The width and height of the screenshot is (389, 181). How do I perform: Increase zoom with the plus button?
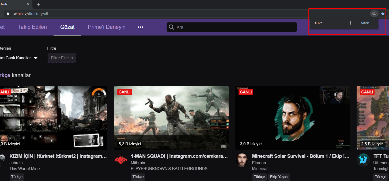[x=350, y=23]
